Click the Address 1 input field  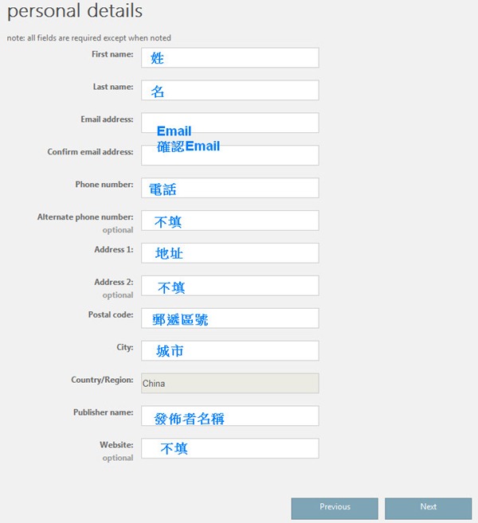point(229,253)
